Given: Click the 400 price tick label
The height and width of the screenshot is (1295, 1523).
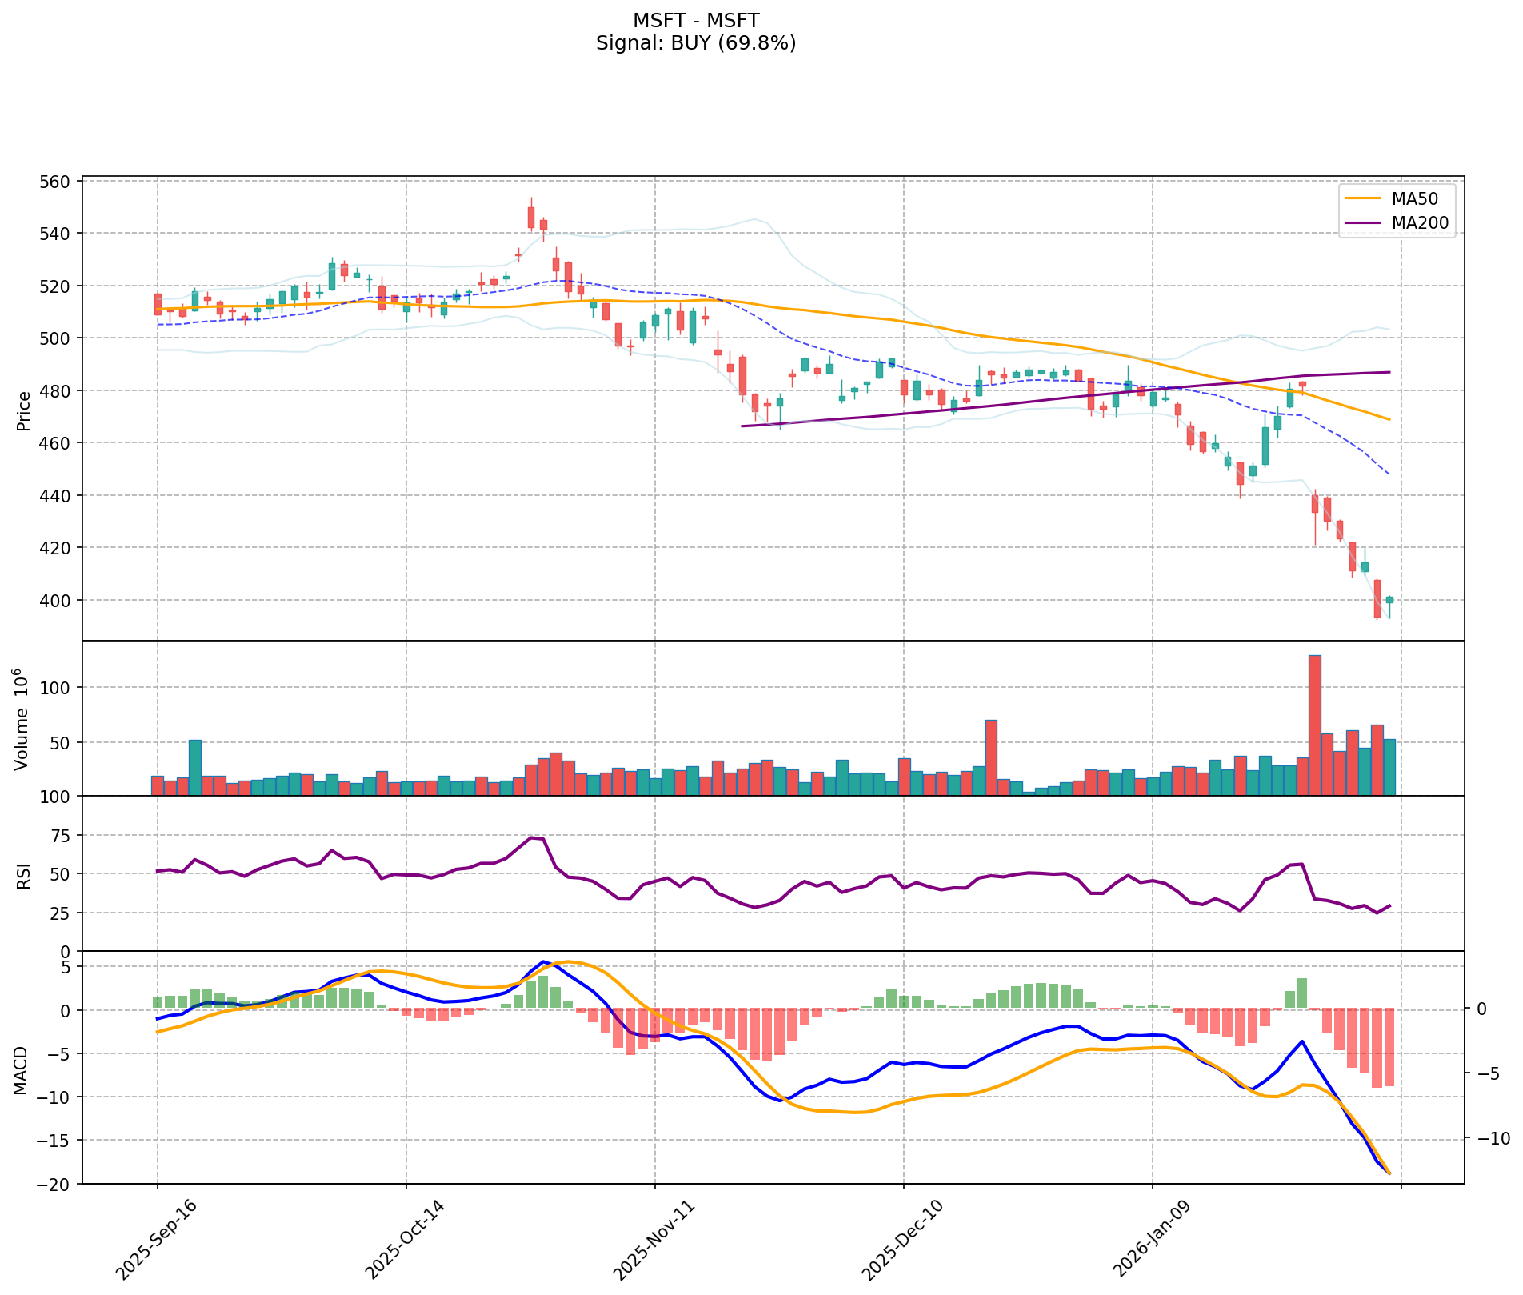Looking at the screenshot, I should 56,601.
